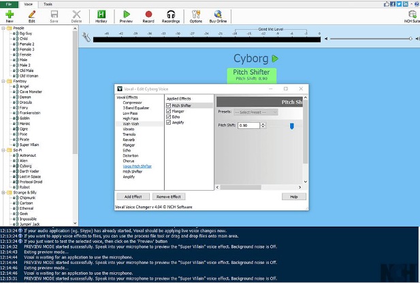420x283 pixels.
Task: Click voice list scroll down arrow
Action: (x=75, y=223)
